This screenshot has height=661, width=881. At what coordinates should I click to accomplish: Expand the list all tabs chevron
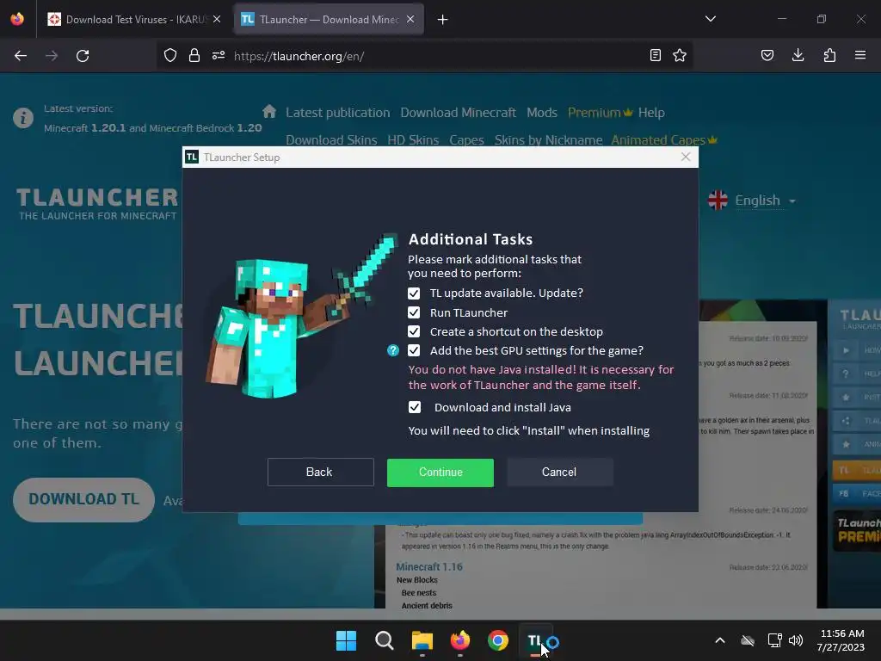[x=710, y=19]
